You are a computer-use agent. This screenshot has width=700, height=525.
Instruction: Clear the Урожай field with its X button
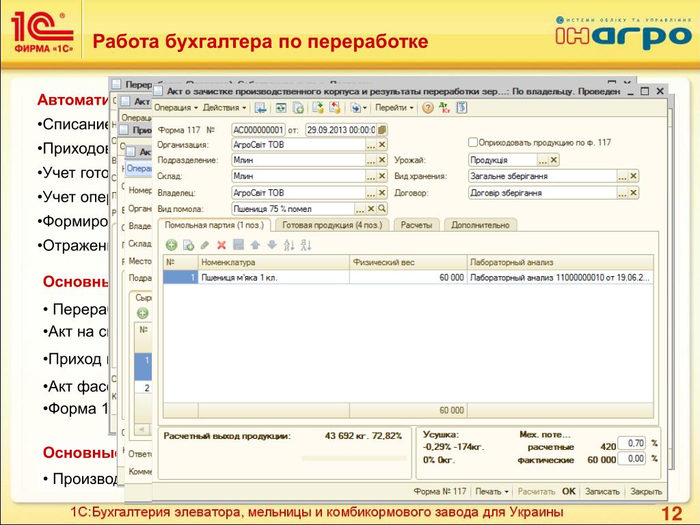554,160
